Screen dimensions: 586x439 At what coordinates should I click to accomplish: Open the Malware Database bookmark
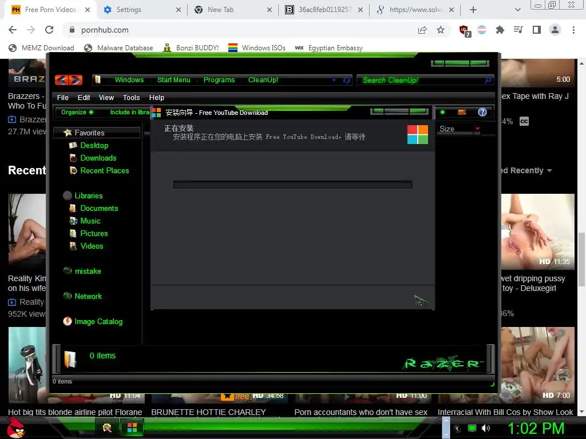[118, 48]
